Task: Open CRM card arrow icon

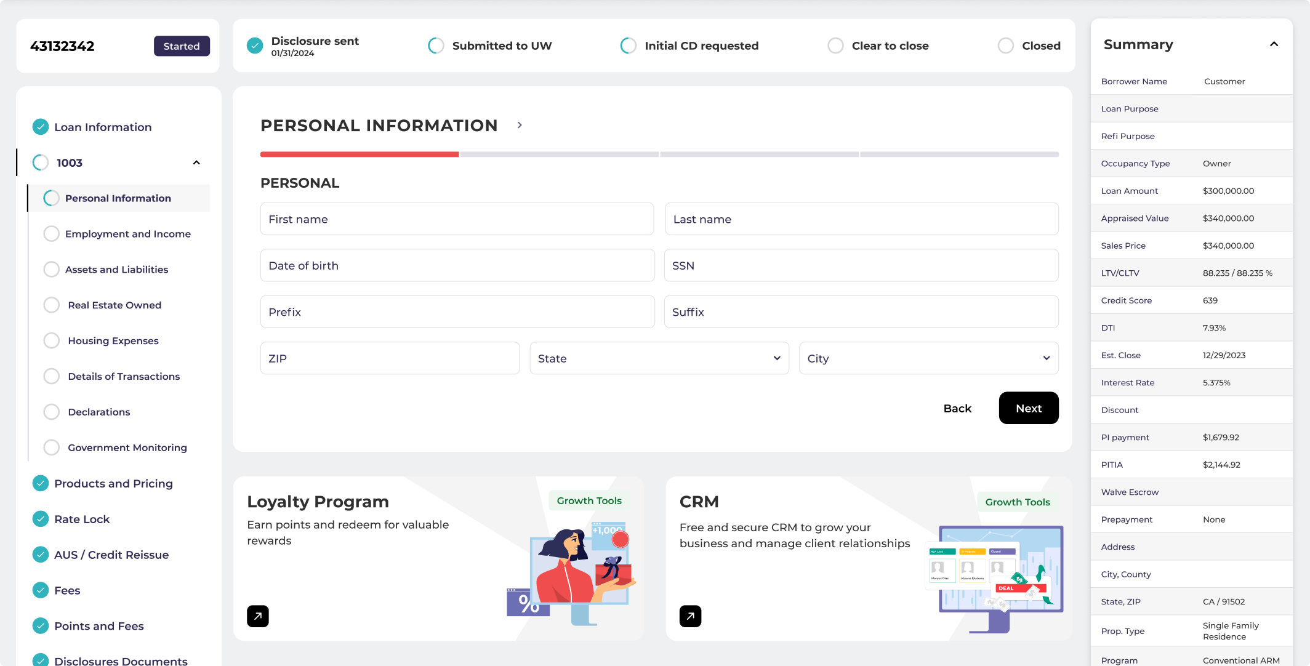Action: [x=690, y=616]
